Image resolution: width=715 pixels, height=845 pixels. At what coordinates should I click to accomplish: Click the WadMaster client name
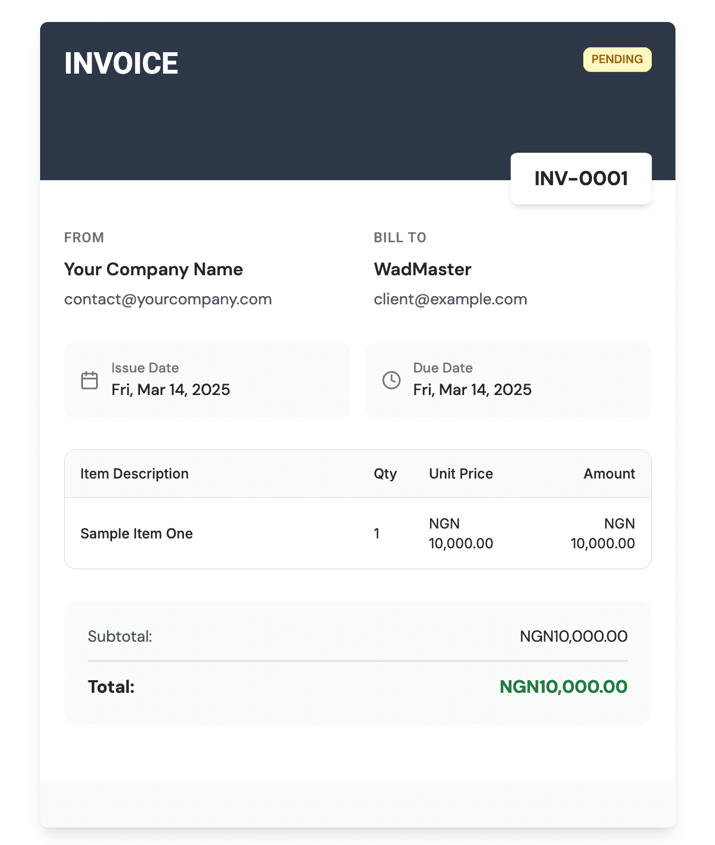(x=422, y=269)
